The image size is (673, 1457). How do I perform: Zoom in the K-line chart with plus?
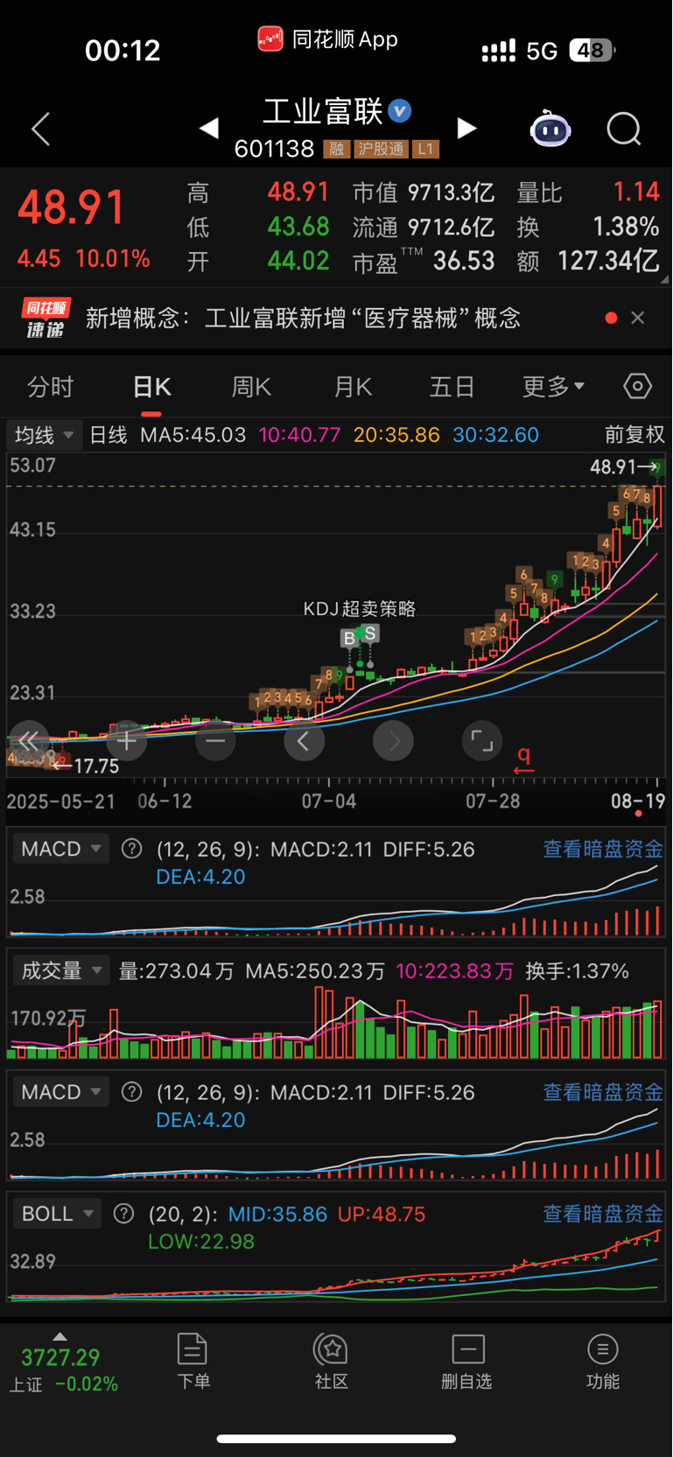point(127,741)
